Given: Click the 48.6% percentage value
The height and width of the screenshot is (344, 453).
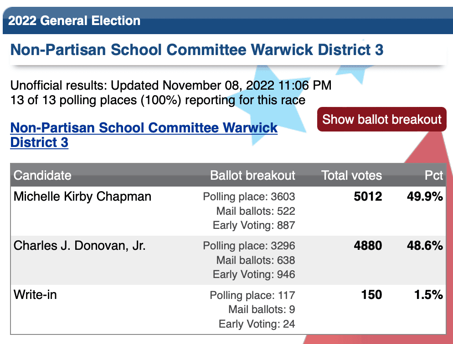Looking at the screenshot, I should point(425,246).
